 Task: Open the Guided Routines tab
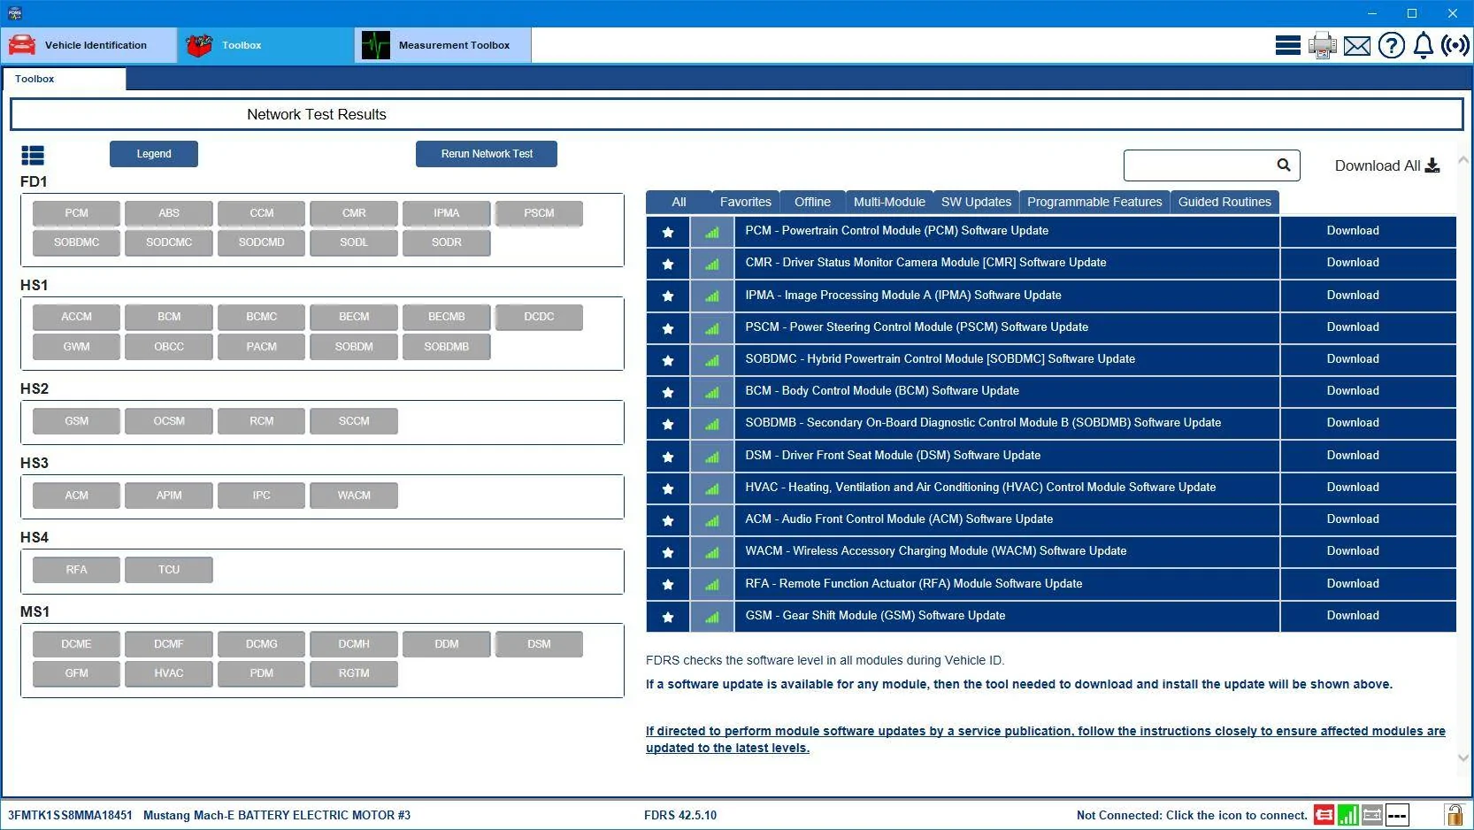point(1224,202)
